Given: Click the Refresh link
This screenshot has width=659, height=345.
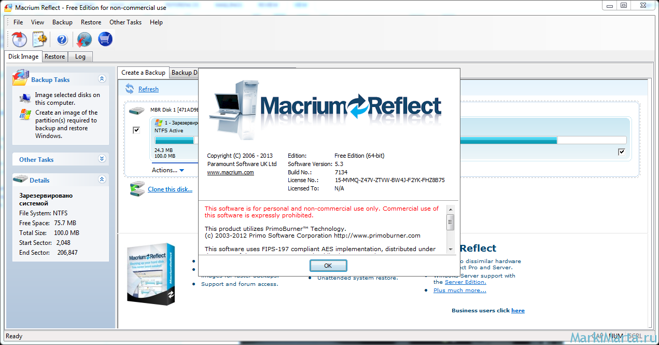Looking at the screenshot, I should click(148, 89).
